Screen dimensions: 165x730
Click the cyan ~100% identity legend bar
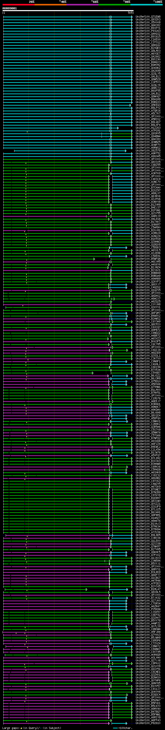point(146,5)
